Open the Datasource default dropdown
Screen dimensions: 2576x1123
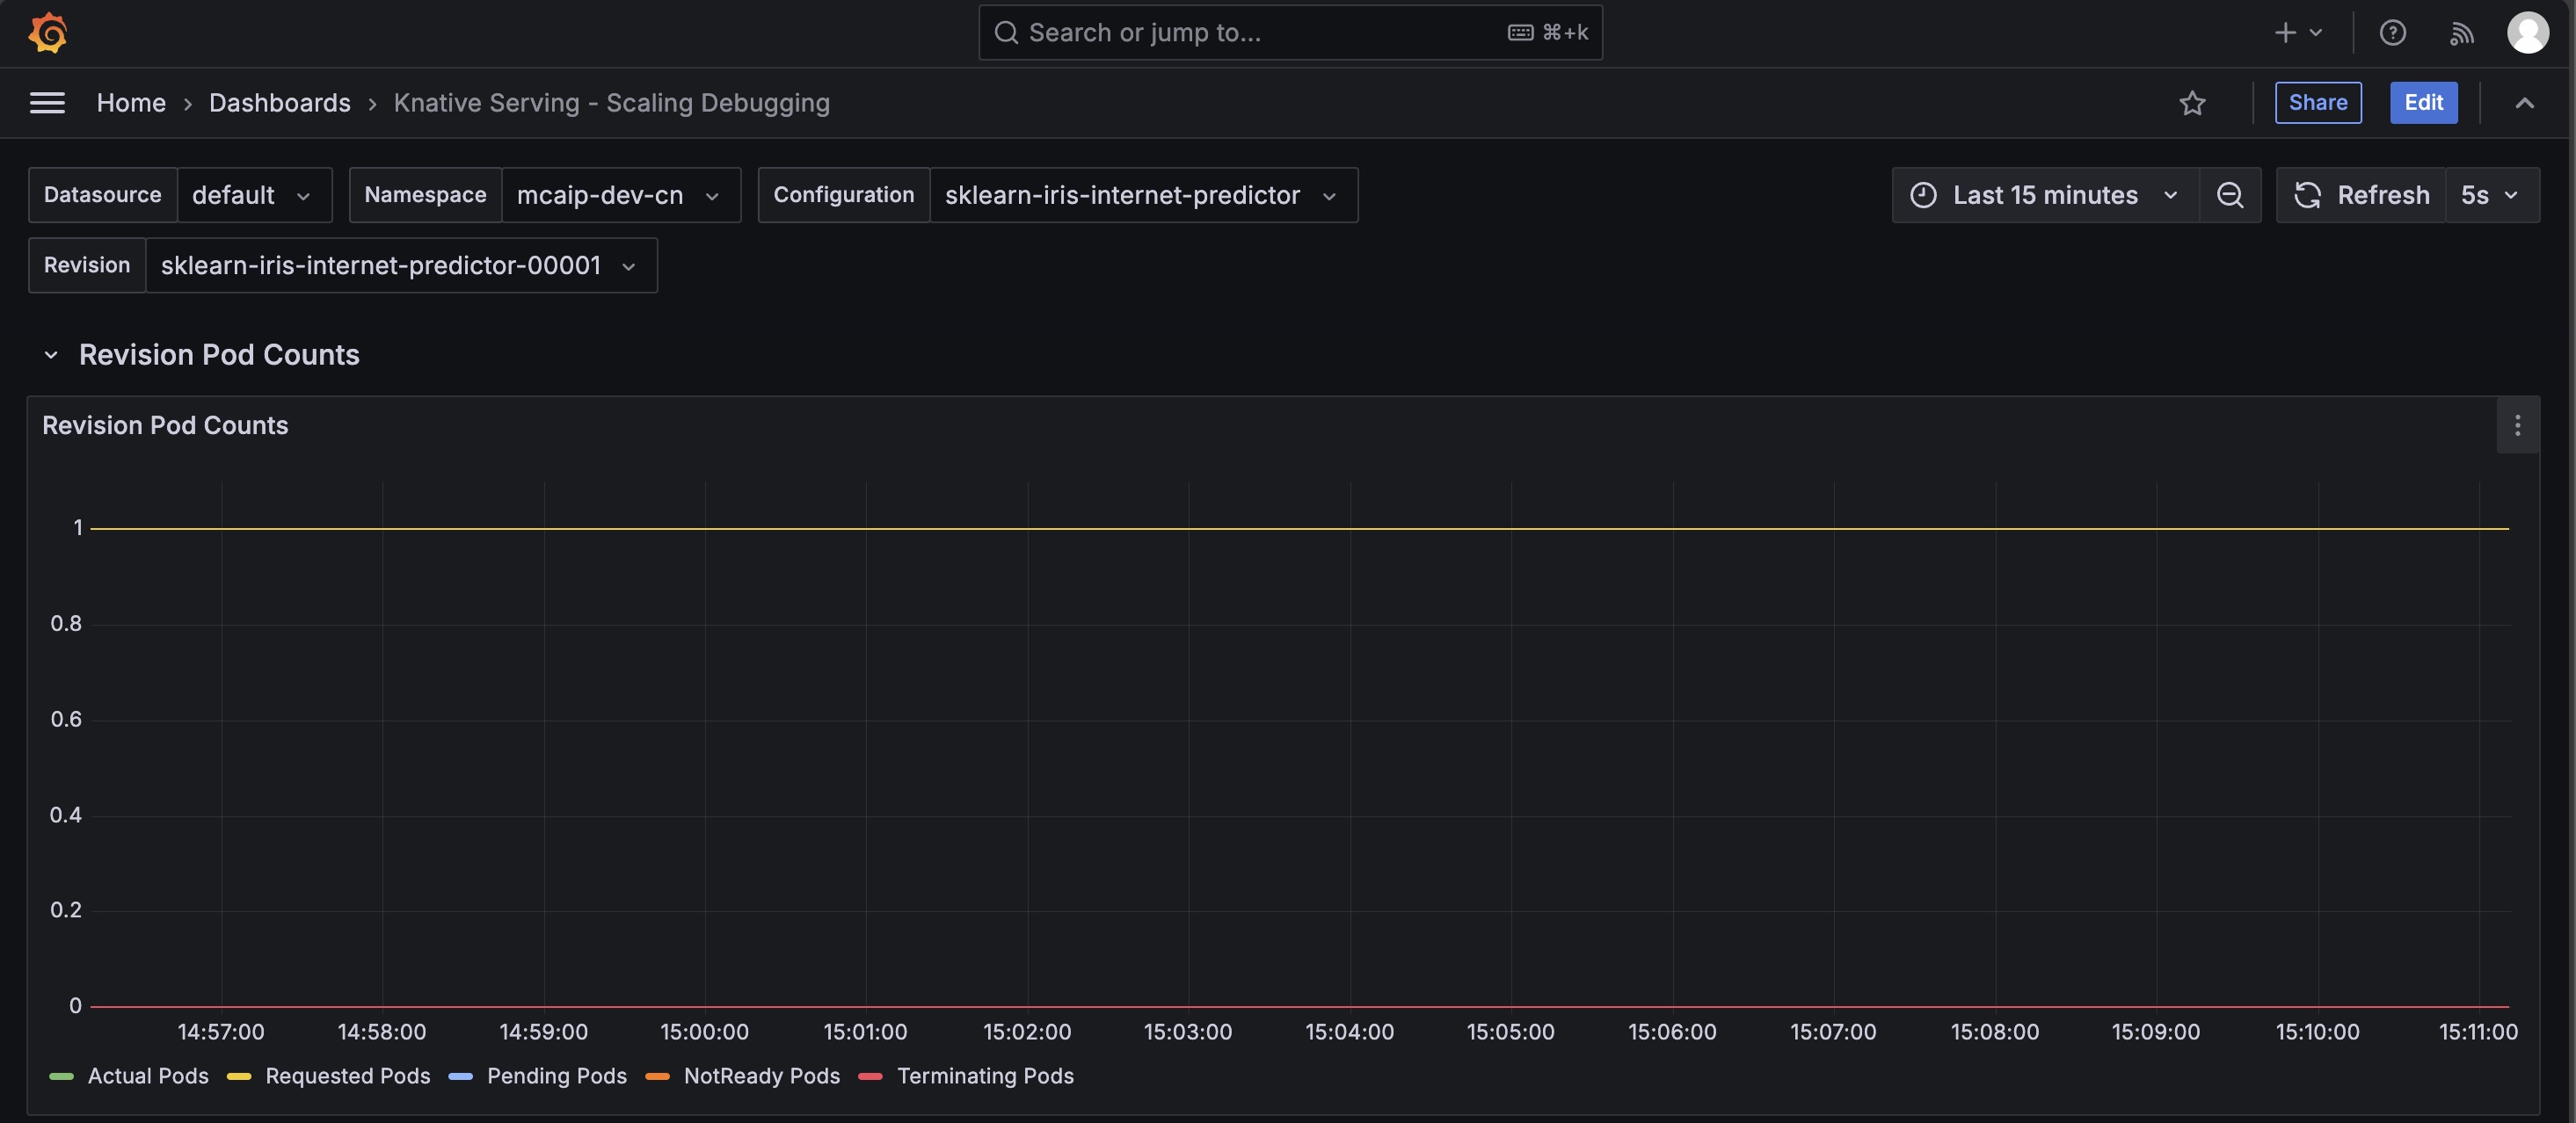coord(254,195)
